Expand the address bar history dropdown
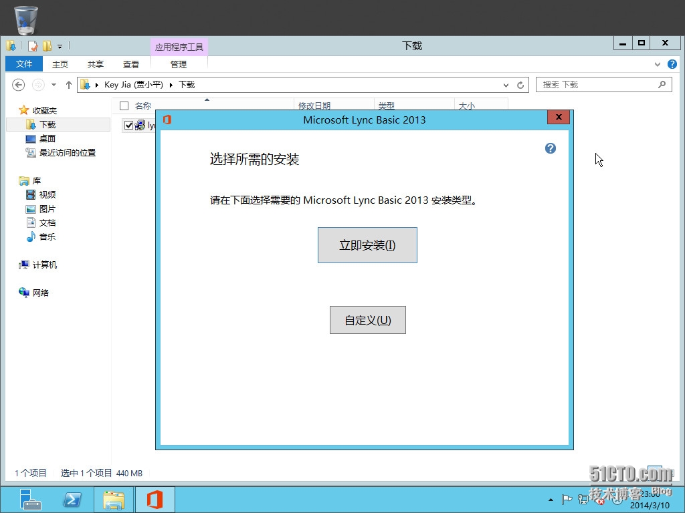Image resolution: width=685 pixels, height=513 pixels. point(506,85)
